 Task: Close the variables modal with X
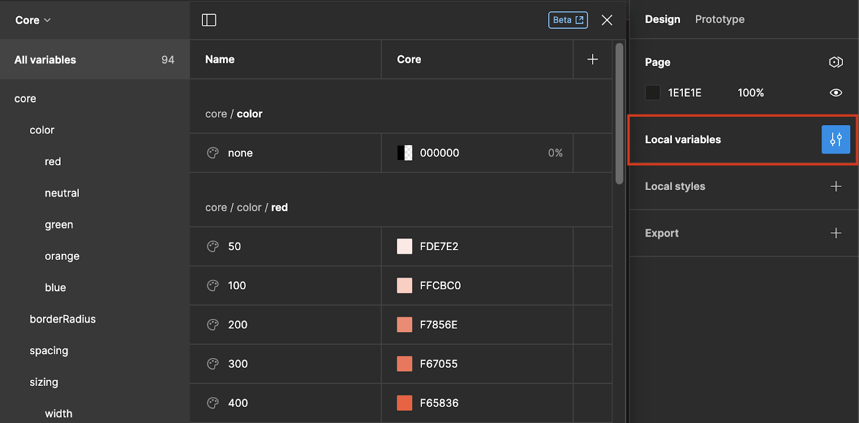(x=607, y=20)
